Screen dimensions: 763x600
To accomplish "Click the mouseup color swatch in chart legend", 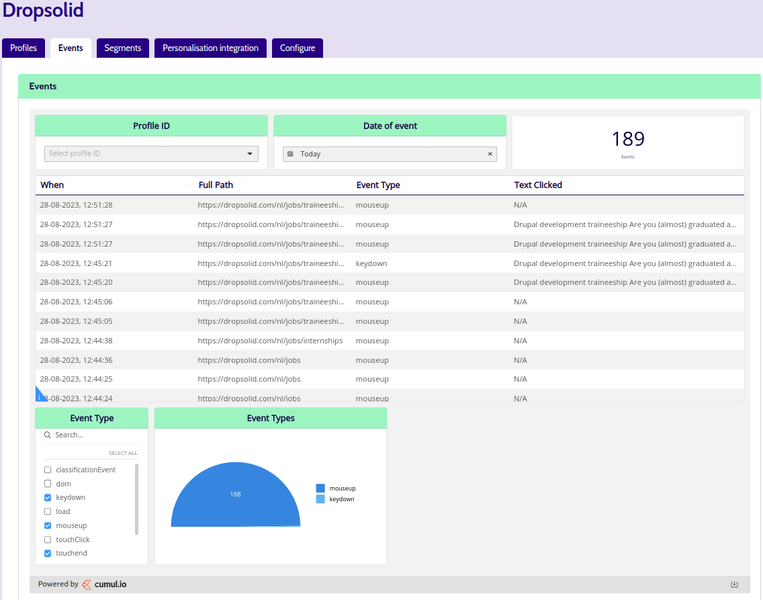I will coord(320,488).
